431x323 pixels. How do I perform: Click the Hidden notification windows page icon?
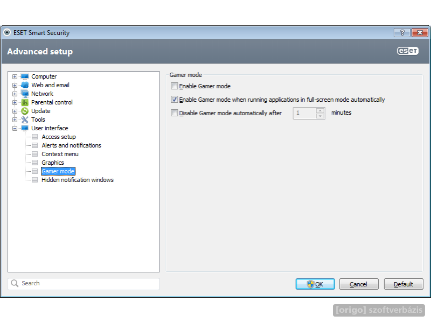[35, 180]
